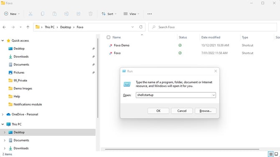The image size is (280, 157).
Task: Close the Run dialog
Action: pyautogui.click(x=216, y=71)
